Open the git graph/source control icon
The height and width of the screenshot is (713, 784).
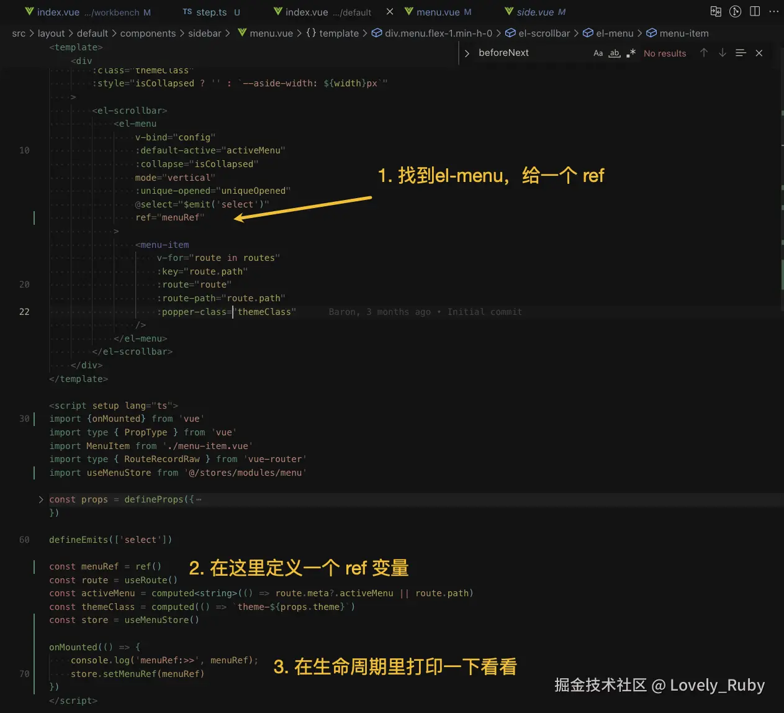tap(736, 11)
